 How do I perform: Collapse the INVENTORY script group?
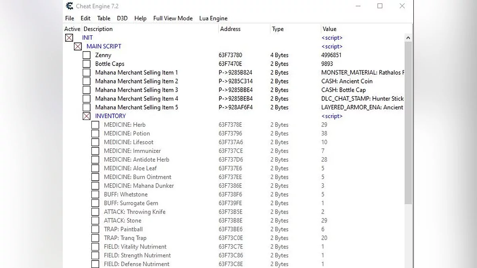87,116
